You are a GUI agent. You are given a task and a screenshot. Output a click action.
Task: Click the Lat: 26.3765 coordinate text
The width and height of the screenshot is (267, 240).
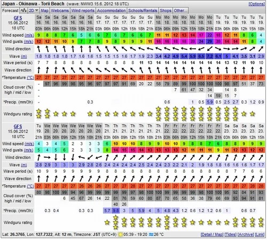13,235
